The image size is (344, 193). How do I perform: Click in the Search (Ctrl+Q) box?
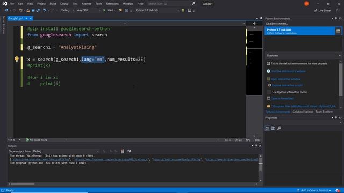pos(169,4)
